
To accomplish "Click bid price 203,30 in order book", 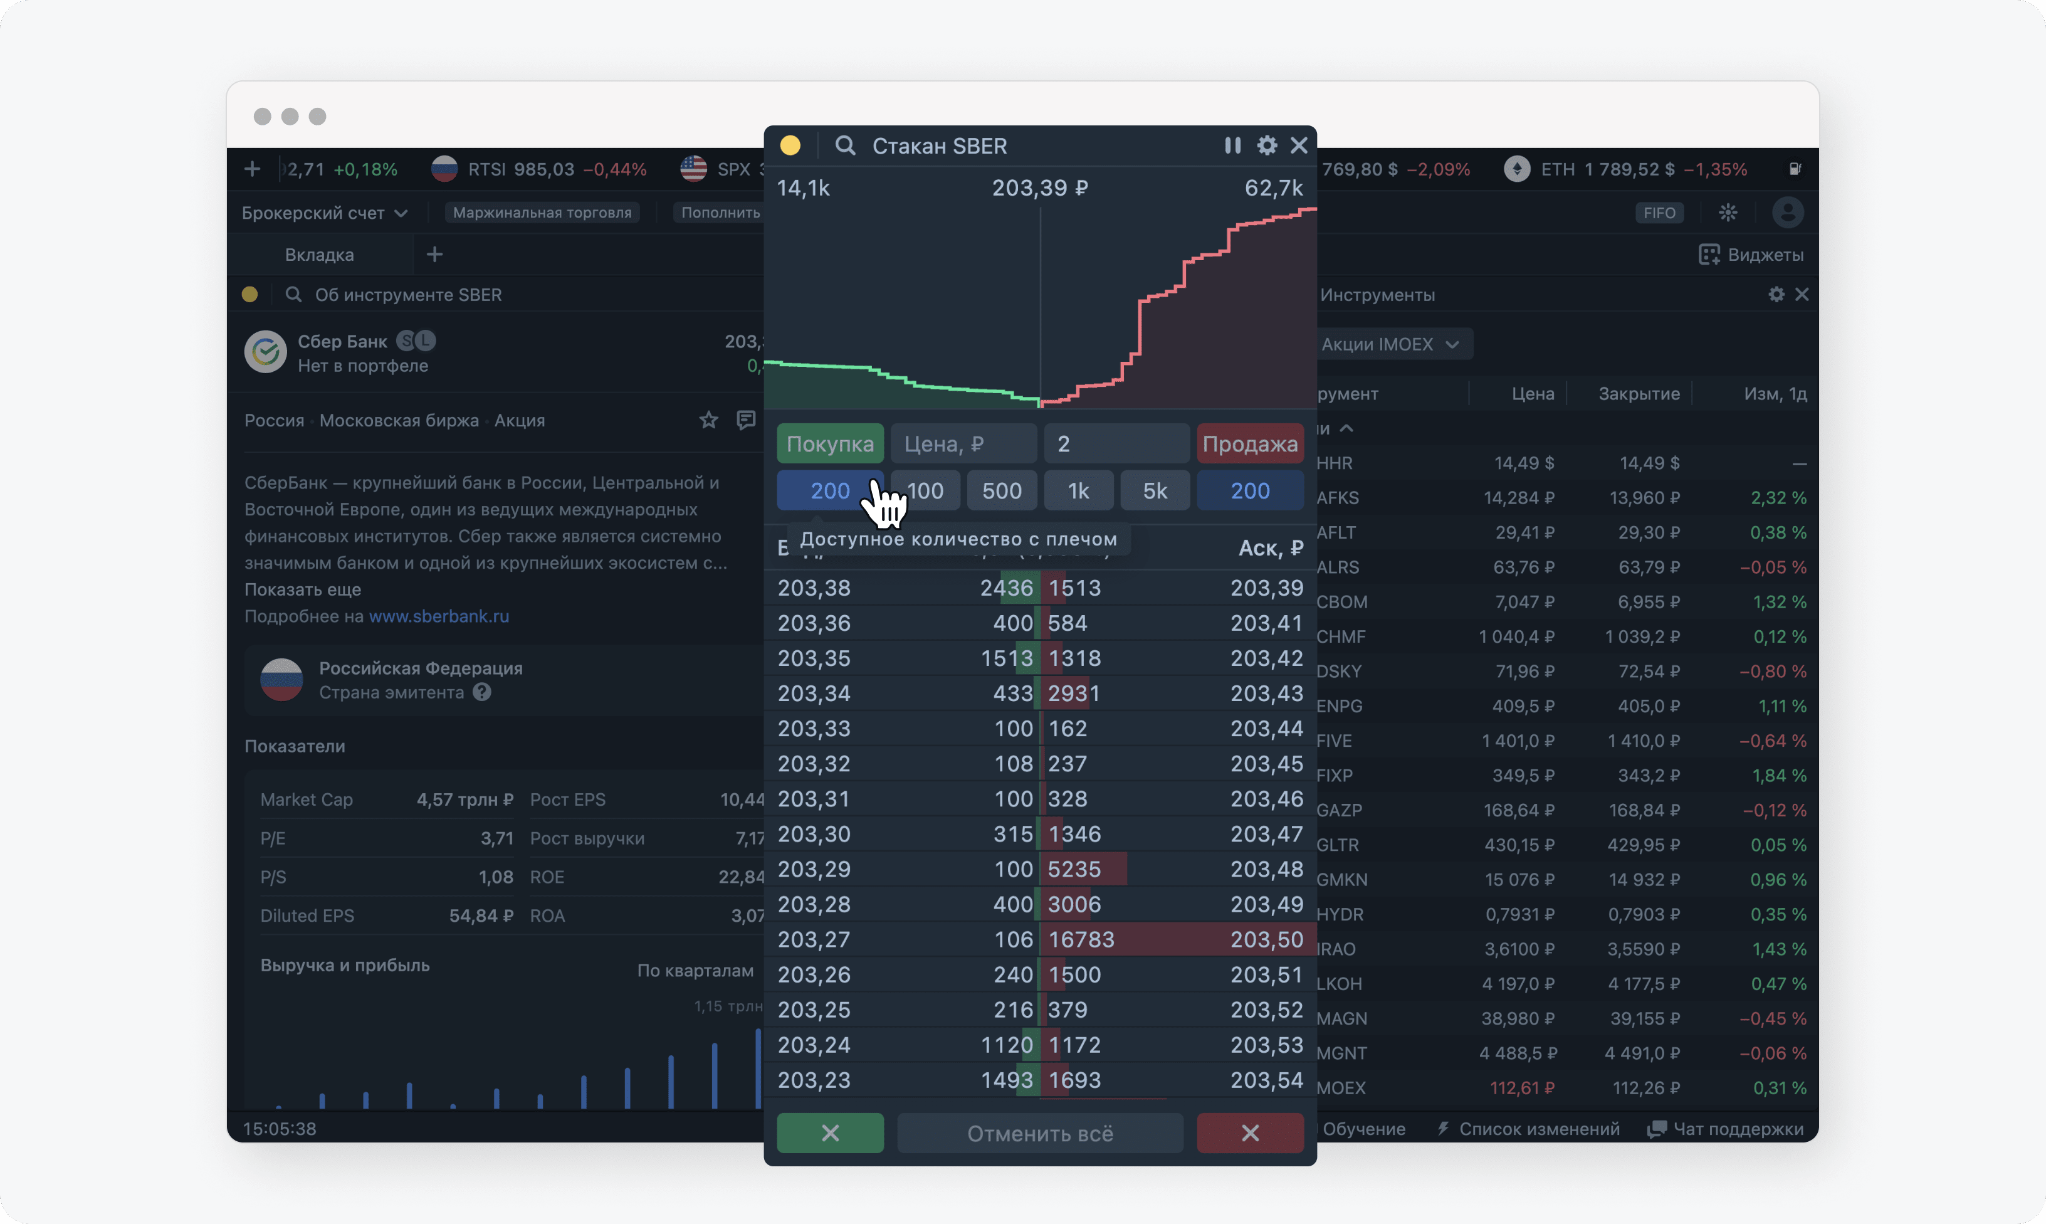I will 814,834.
